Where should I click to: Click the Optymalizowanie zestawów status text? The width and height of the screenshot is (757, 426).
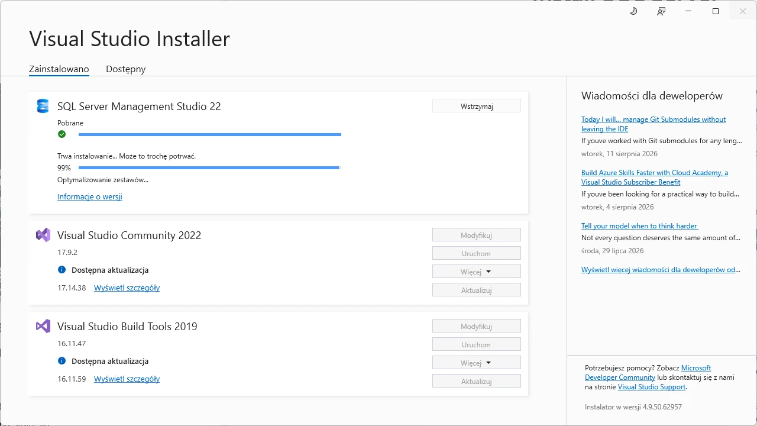(x=103, y=179)
